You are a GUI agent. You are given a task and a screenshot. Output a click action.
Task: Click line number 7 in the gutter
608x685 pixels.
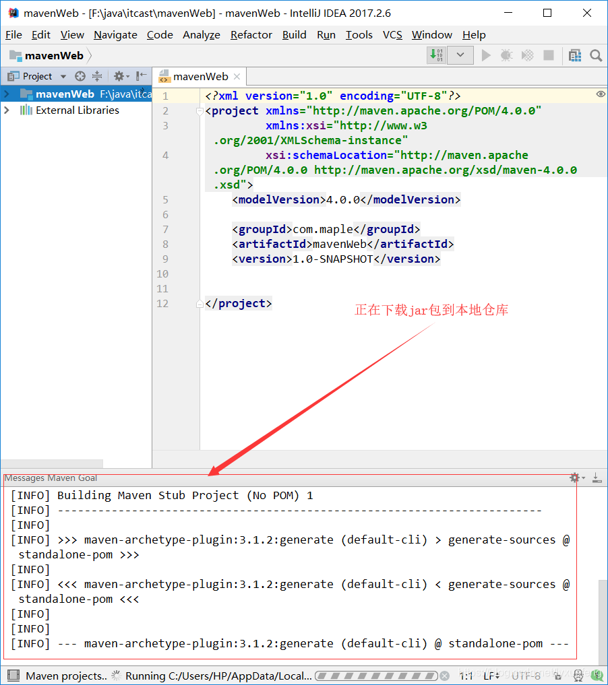tap(165, 230)
